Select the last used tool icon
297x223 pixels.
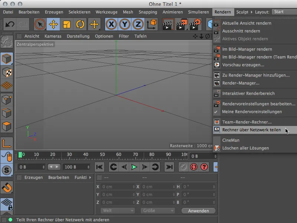[94, 24]
